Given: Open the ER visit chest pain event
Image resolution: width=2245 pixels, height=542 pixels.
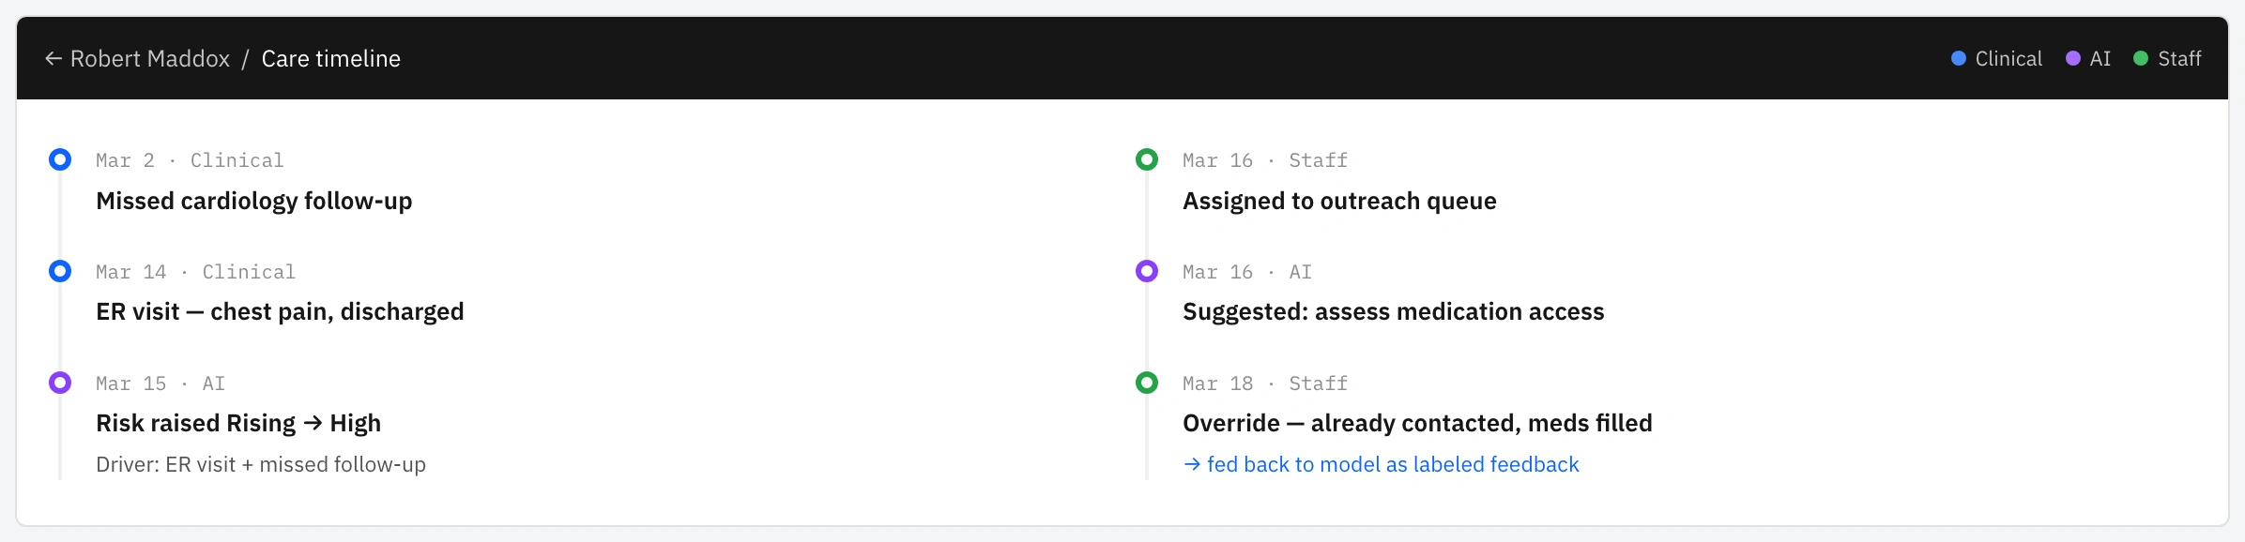Looking at the screenshot, I should coord(280,311).
